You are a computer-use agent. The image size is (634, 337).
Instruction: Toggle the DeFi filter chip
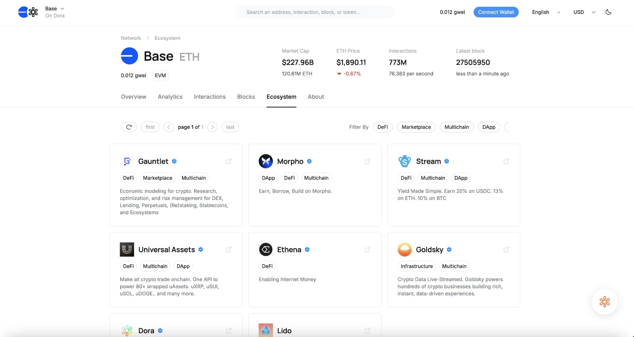click(383, 127)
